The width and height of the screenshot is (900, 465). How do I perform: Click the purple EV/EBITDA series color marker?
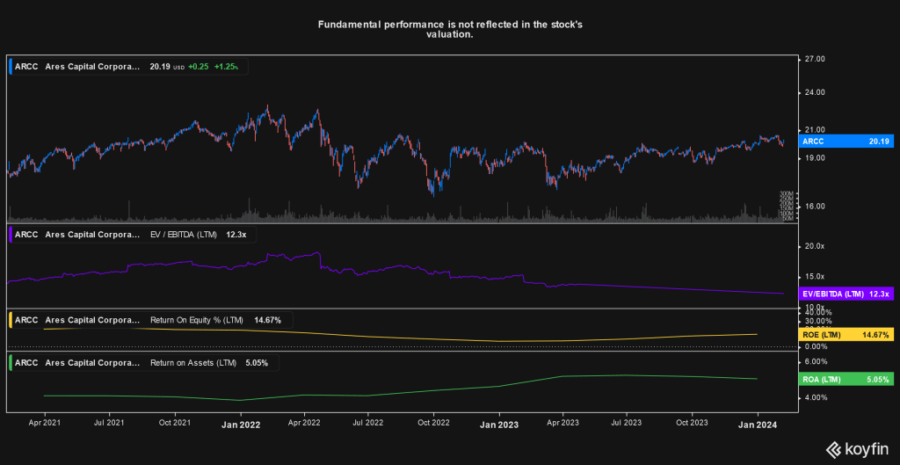(x=10, y=235)
